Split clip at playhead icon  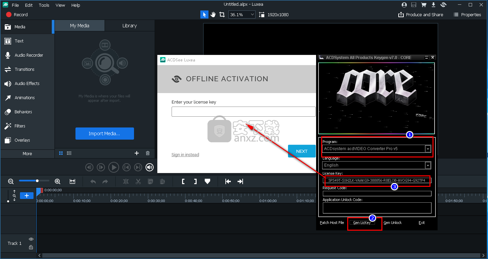[126, 181]
